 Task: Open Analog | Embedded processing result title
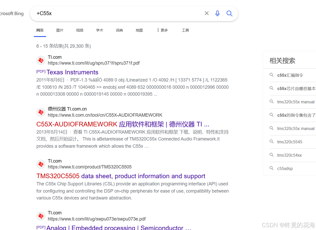pyautogui.click(x=119, y=227)
